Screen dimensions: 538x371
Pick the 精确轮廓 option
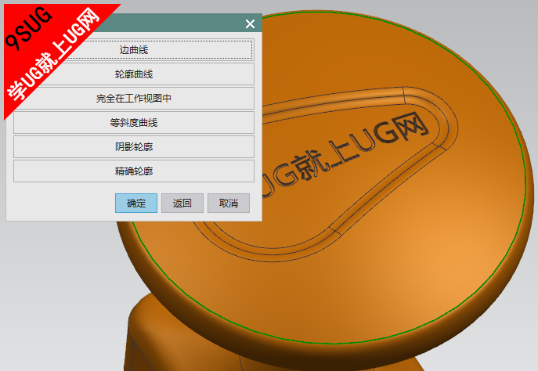[x=134, y=171]
